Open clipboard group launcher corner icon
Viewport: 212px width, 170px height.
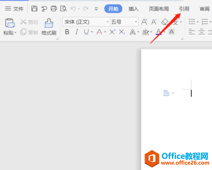(57, 39)
